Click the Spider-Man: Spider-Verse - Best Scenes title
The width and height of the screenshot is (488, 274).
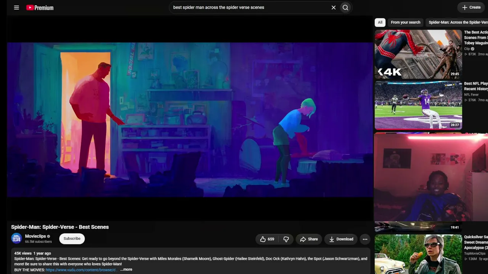pos(60,227)
